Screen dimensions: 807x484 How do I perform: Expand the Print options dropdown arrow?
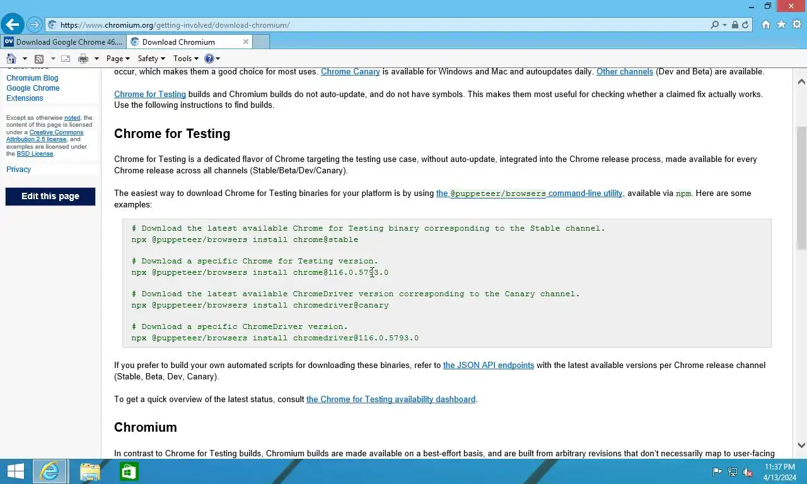[x=96, y=59]
